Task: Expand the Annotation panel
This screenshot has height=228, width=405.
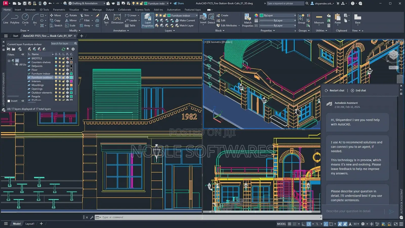Action: 121,31
